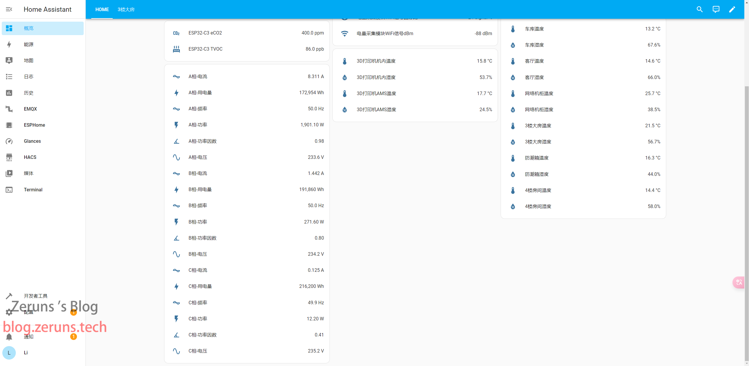Viewport: 749px width, 366px height.
Task: Open HACS store icon in sidebar
Action: (x=9, y=157)
